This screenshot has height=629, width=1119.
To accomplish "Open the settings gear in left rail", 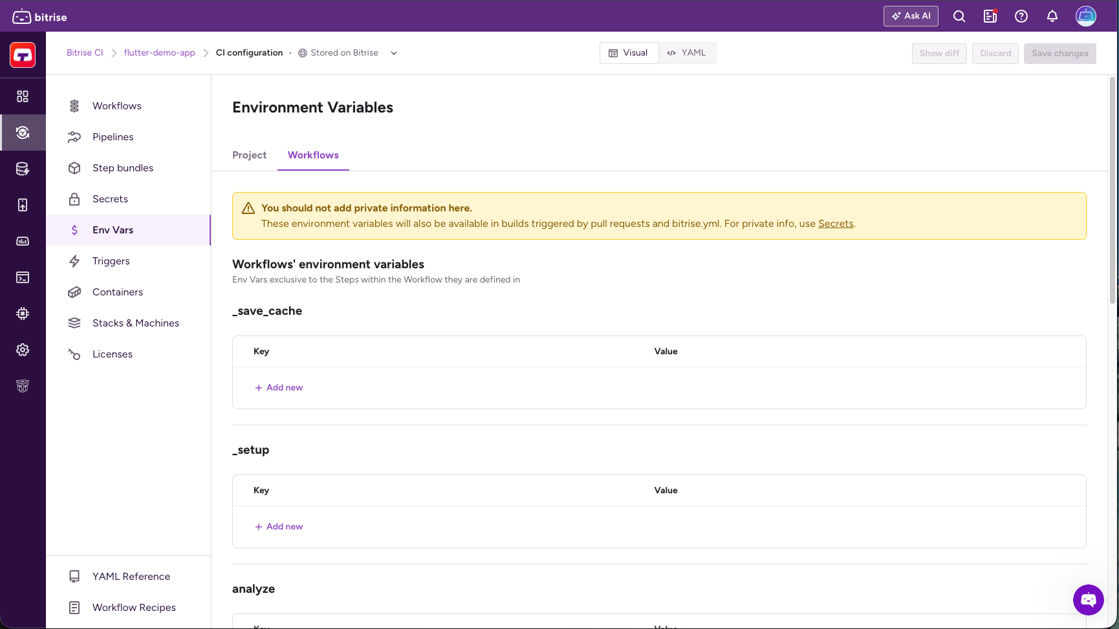I will point(23,350).
